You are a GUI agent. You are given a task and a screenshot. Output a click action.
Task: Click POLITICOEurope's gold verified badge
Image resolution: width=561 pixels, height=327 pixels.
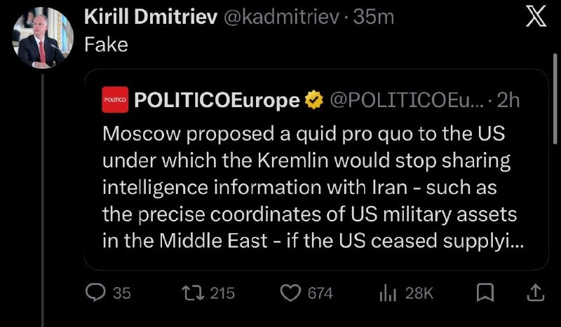pyautogui.click(x=313, y=100)
